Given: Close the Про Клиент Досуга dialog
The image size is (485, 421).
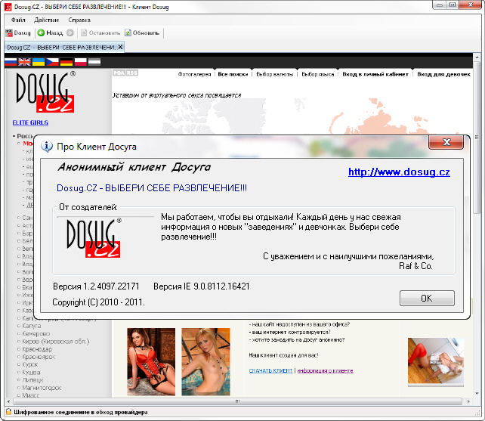Looking at the screenshot, I should tap(446, 142).
